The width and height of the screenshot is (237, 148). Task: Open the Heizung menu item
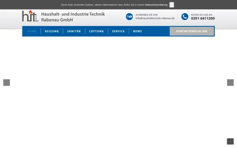(x=52, y=31)
